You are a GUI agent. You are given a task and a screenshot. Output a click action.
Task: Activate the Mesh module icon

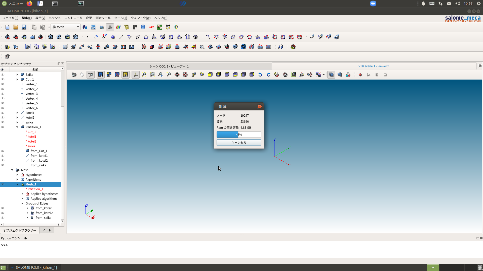(x=110, y=27)
